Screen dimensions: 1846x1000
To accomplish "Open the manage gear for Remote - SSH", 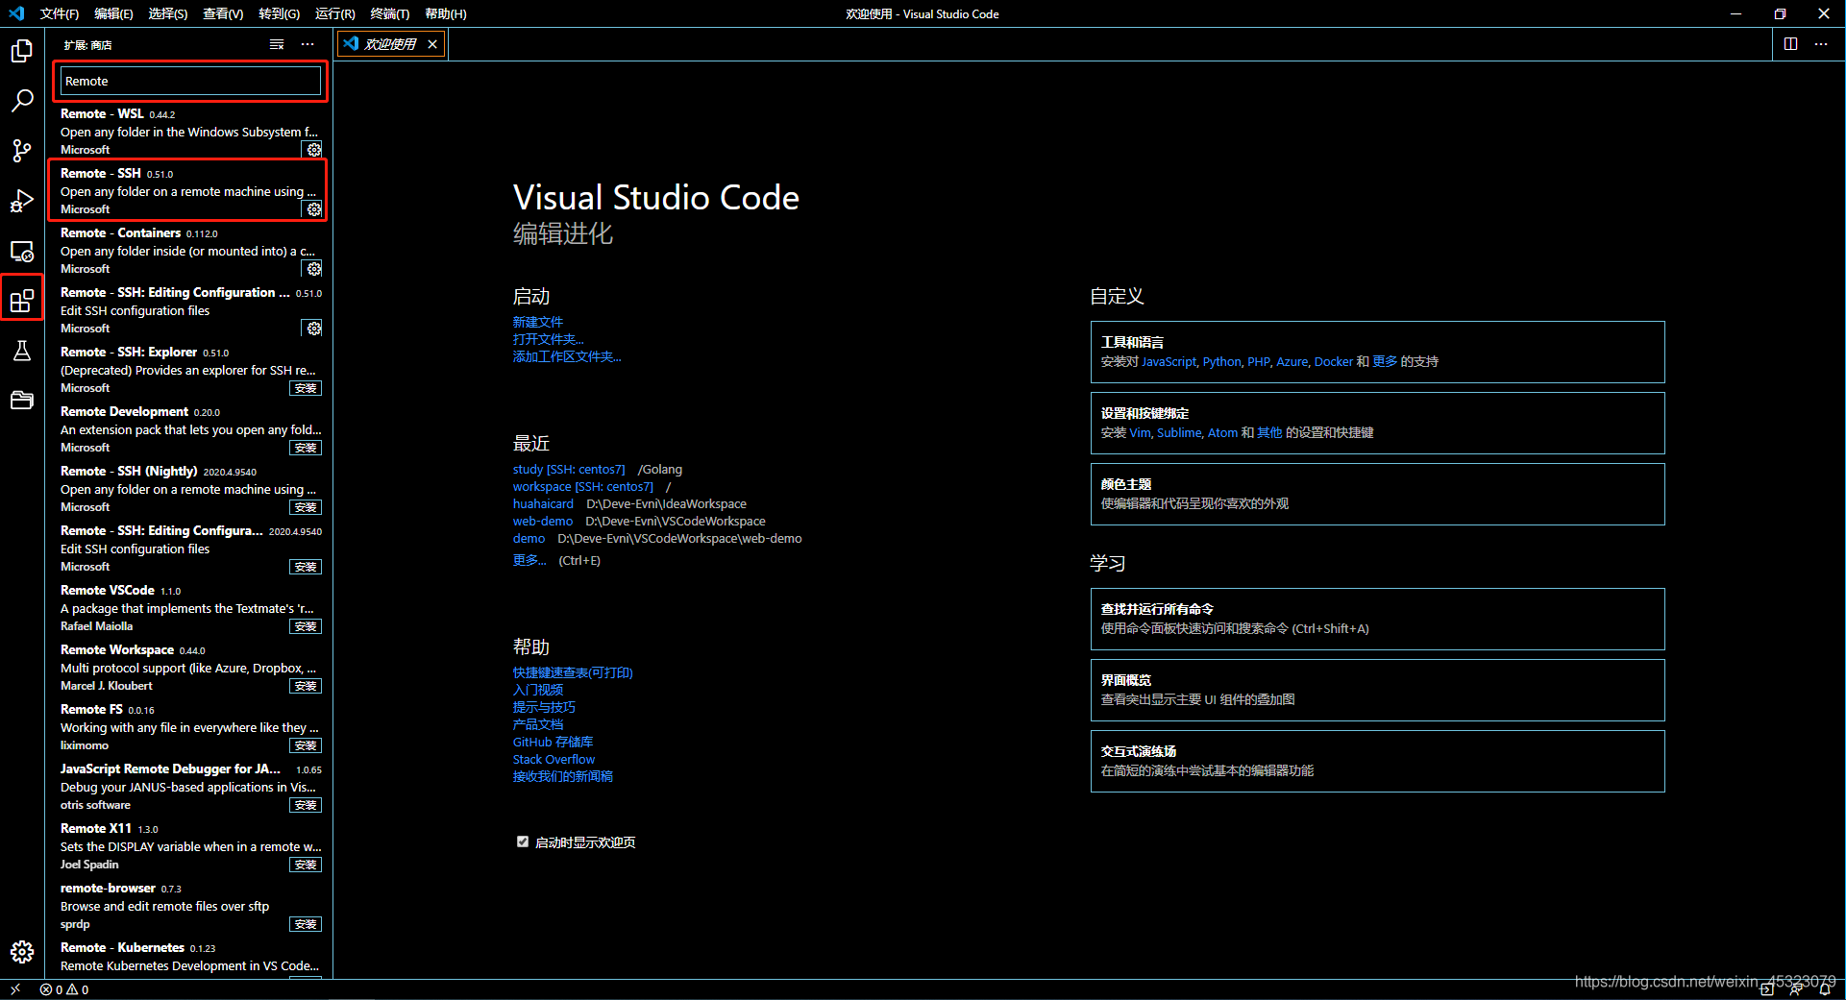I will click(x=313, y=209).
